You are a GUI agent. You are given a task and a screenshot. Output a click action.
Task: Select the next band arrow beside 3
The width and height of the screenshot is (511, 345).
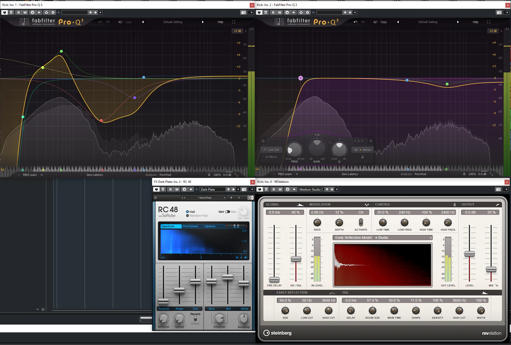pyautogui.click(x=362, y=141)
